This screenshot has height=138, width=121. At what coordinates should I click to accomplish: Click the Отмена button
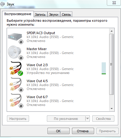[x=83, y=131]
